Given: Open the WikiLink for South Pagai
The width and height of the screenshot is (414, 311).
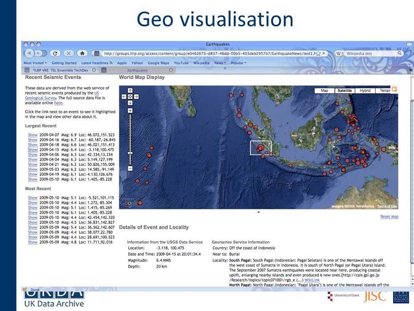Looking at the screenshot, I should tap(312, 280).
